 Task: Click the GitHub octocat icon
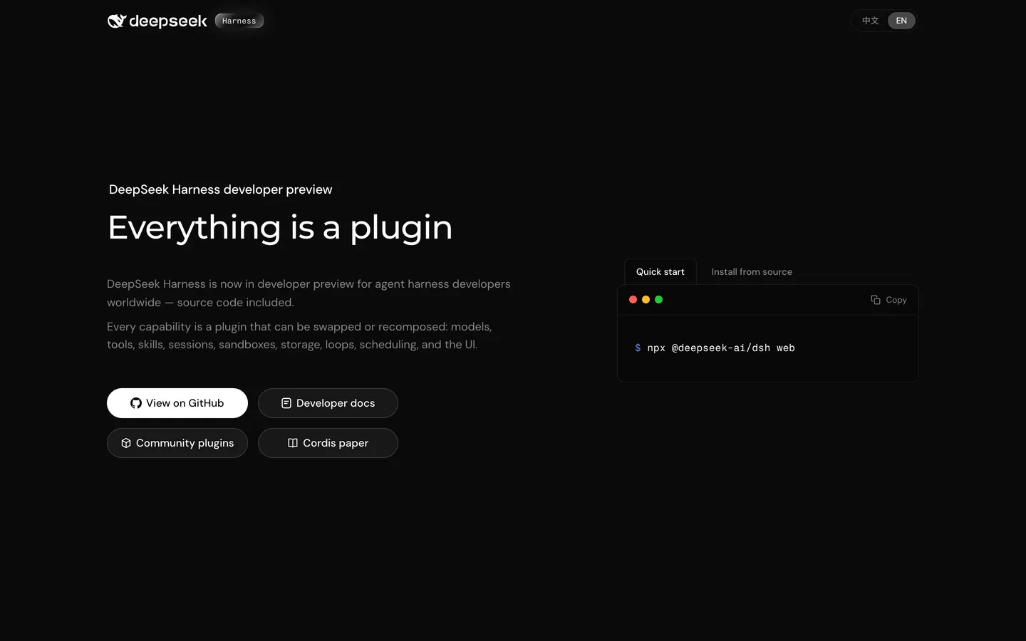tap(136, 403)
